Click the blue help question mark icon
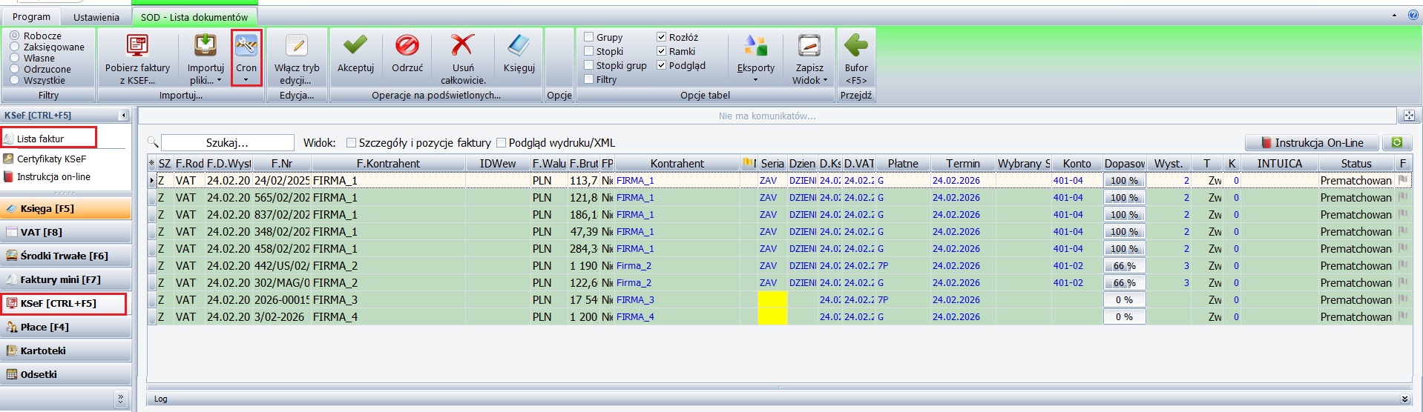 coord(1413,15)
